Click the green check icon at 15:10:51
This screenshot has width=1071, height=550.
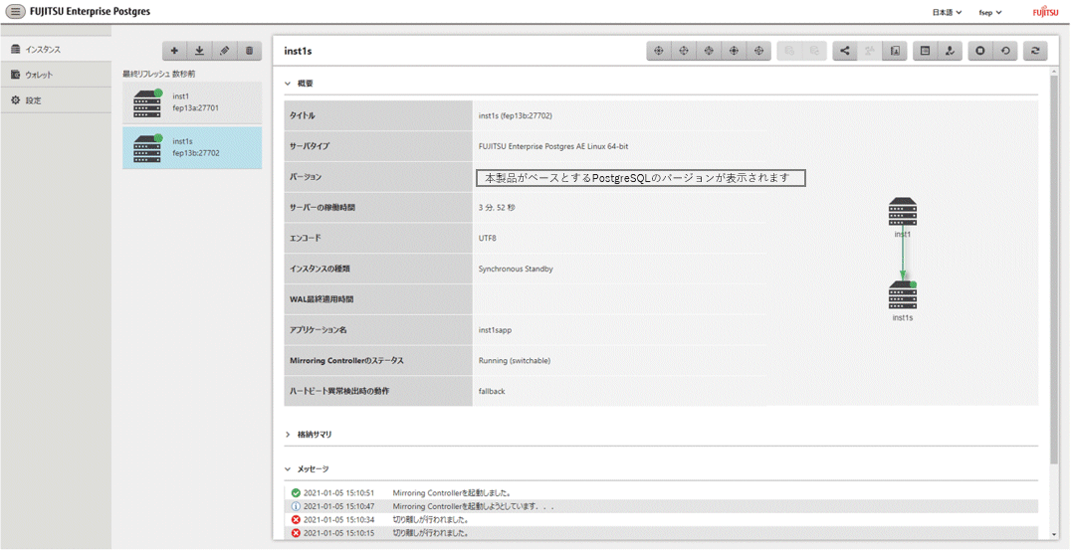point(296,492)
